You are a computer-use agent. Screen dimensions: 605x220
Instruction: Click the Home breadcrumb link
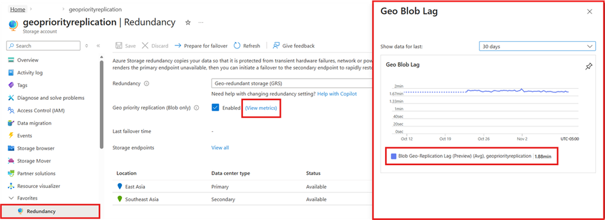click(x=18, y=9)
